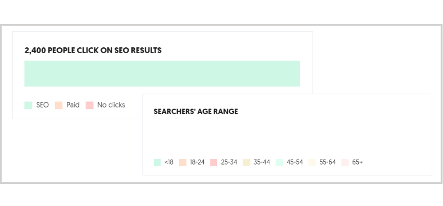Select the SEO legend label
Viewport: 443px width, 206px height.
pos(42,105)
